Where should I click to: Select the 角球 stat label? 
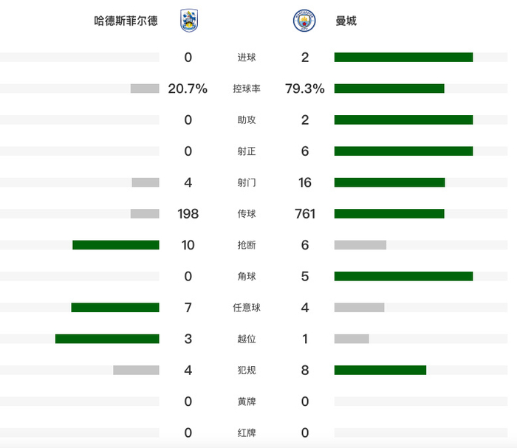point(247,276)
